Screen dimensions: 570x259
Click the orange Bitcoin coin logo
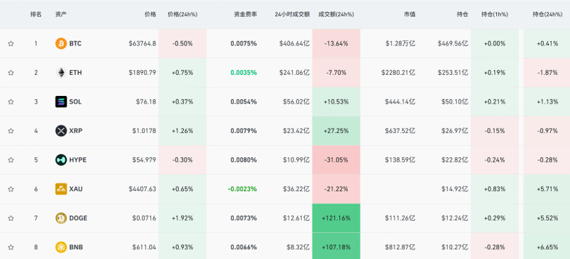coord(61,43)
